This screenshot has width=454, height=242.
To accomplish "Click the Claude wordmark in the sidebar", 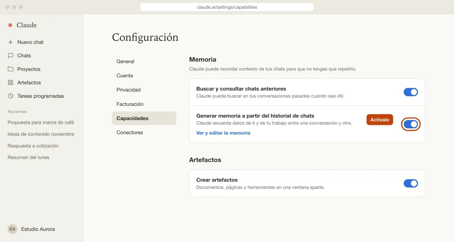I will (x=27, y=25).
